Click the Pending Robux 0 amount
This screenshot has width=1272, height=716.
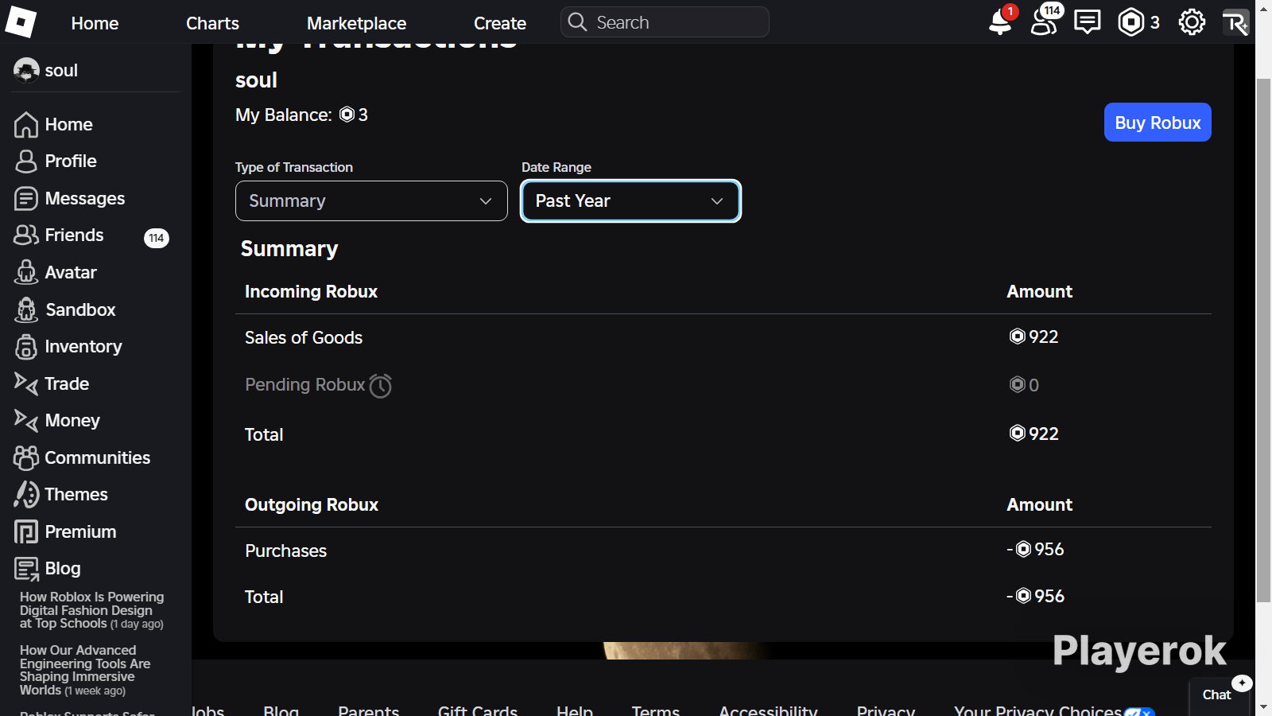(x=1024, y=385)
